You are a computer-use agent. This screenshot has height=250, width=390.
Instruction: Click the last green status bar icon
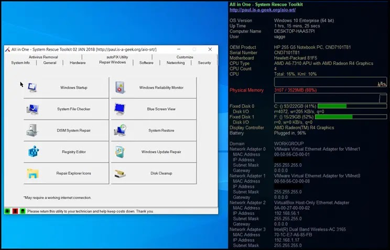pyautogui.click(x=23, y=211)
